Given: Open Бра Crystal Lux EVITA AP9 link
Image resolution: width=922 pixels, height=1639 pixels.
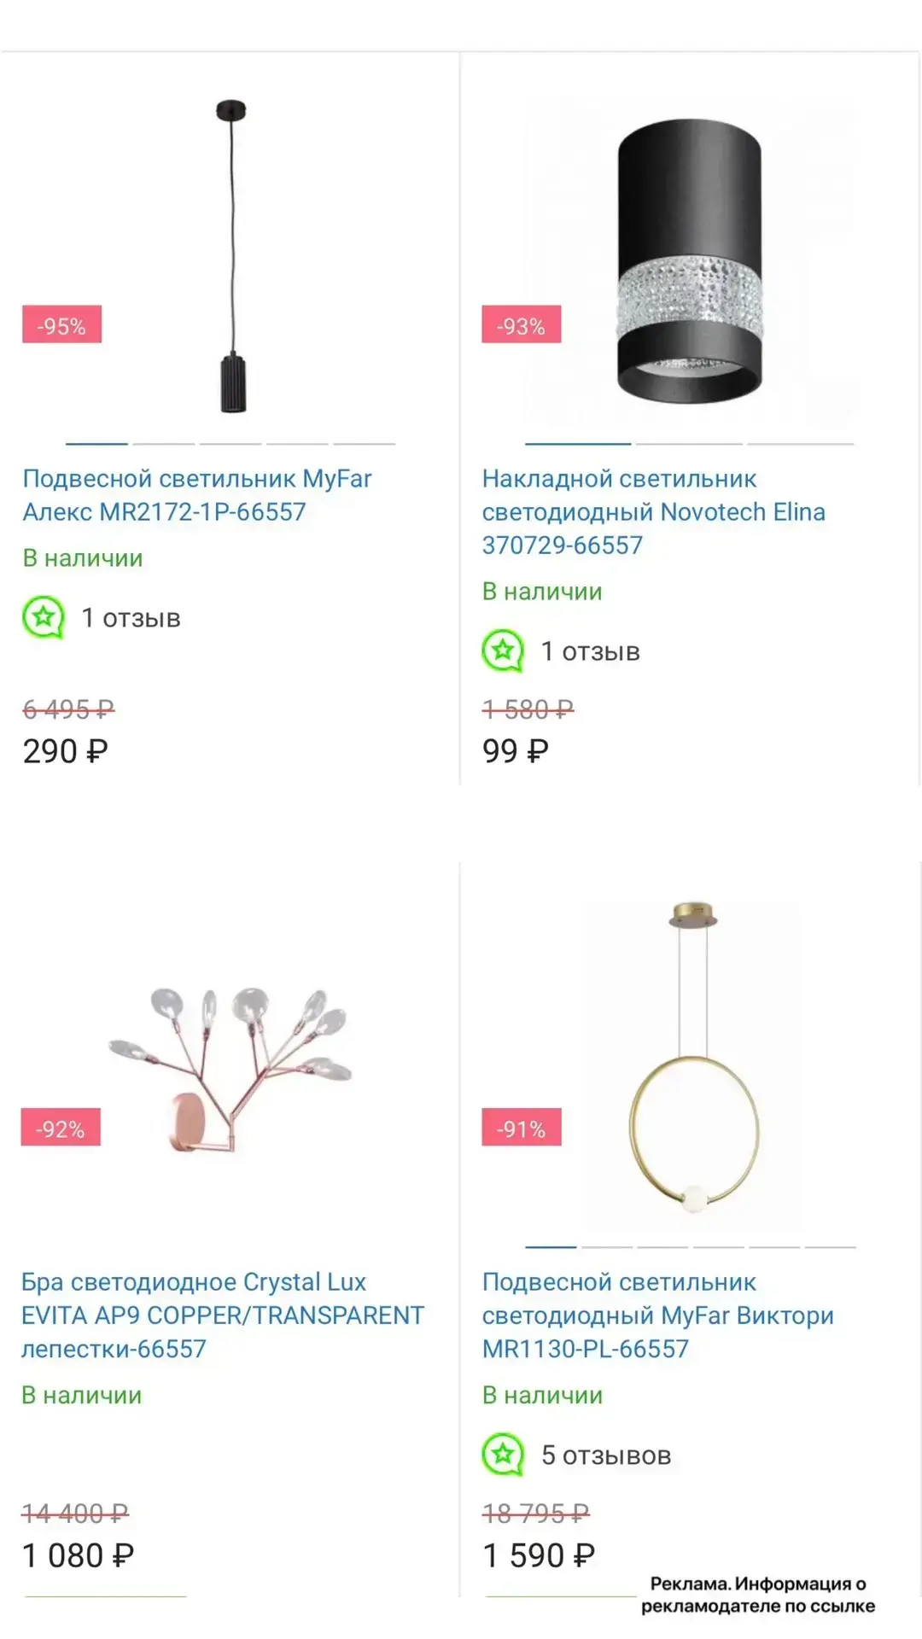Looking at the screenshot, I should click(223, 1315).
